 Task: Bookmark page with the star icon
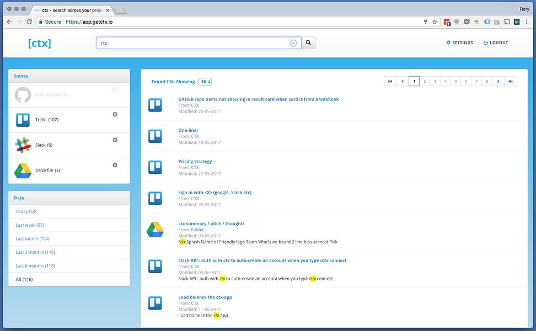click(x=435, y=22)
